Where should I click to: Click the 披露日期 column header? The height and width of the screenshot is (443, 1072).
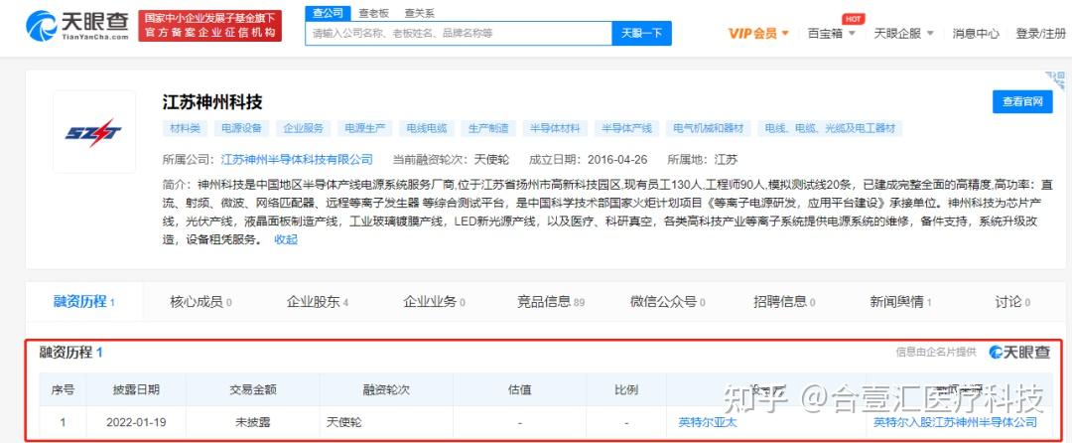coord(136,389)
